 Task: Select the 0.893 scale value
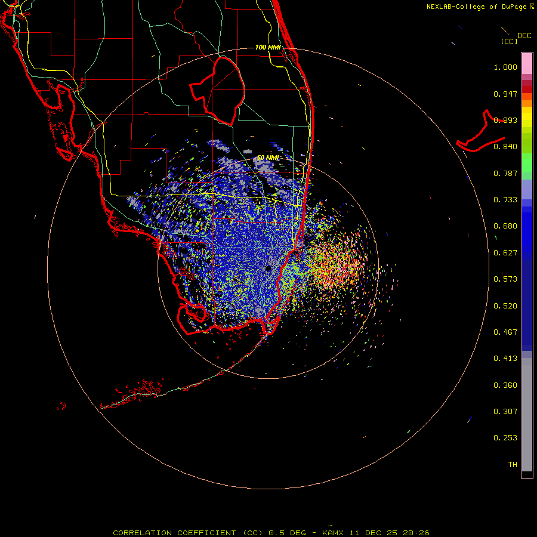(505, 120)
